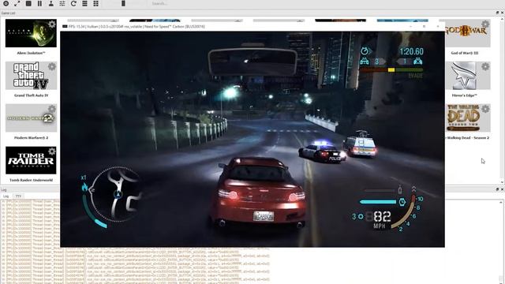The image size is (505, 284).
Task: Click the custom config gear on Walking Dead
Action: pyautogui.click(x=485, y=109)
